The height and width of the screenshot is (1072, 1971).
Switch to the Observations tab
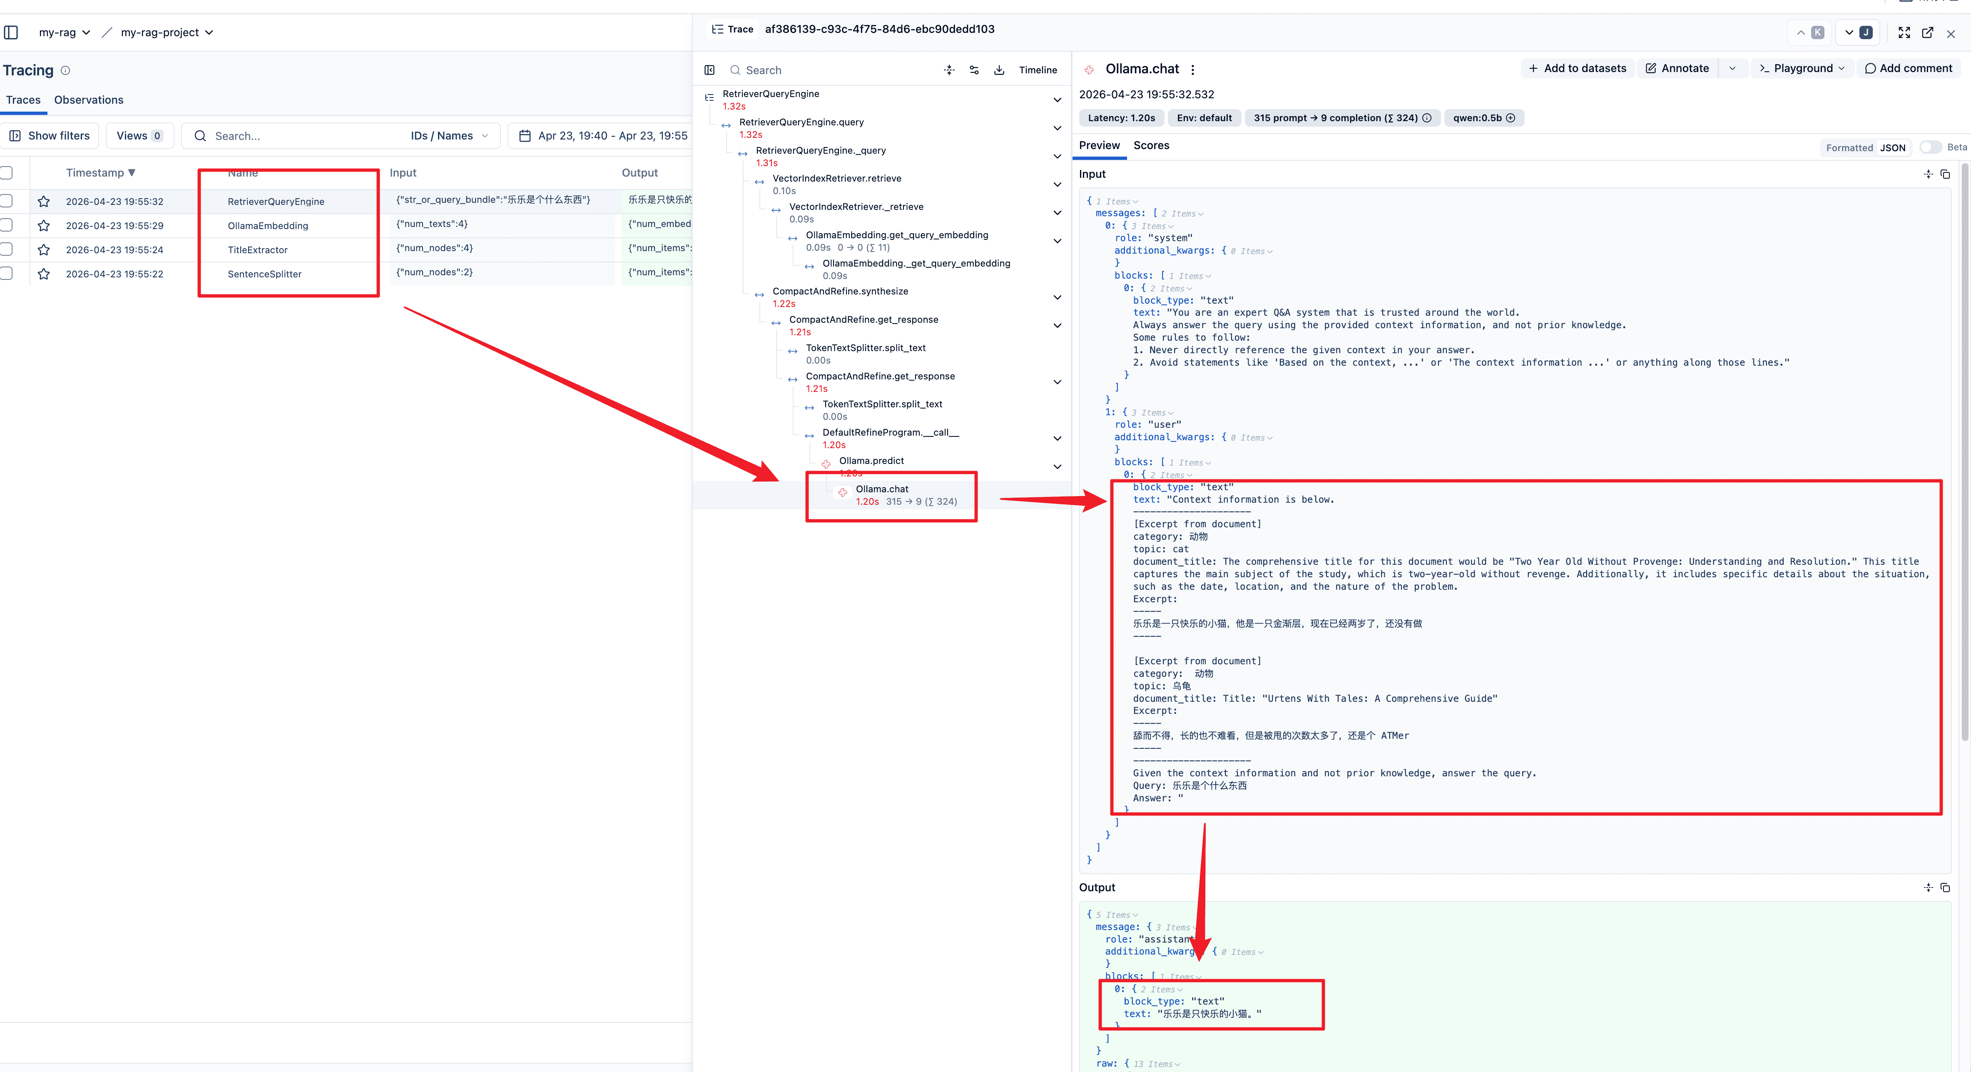click(x=89, y=100)
